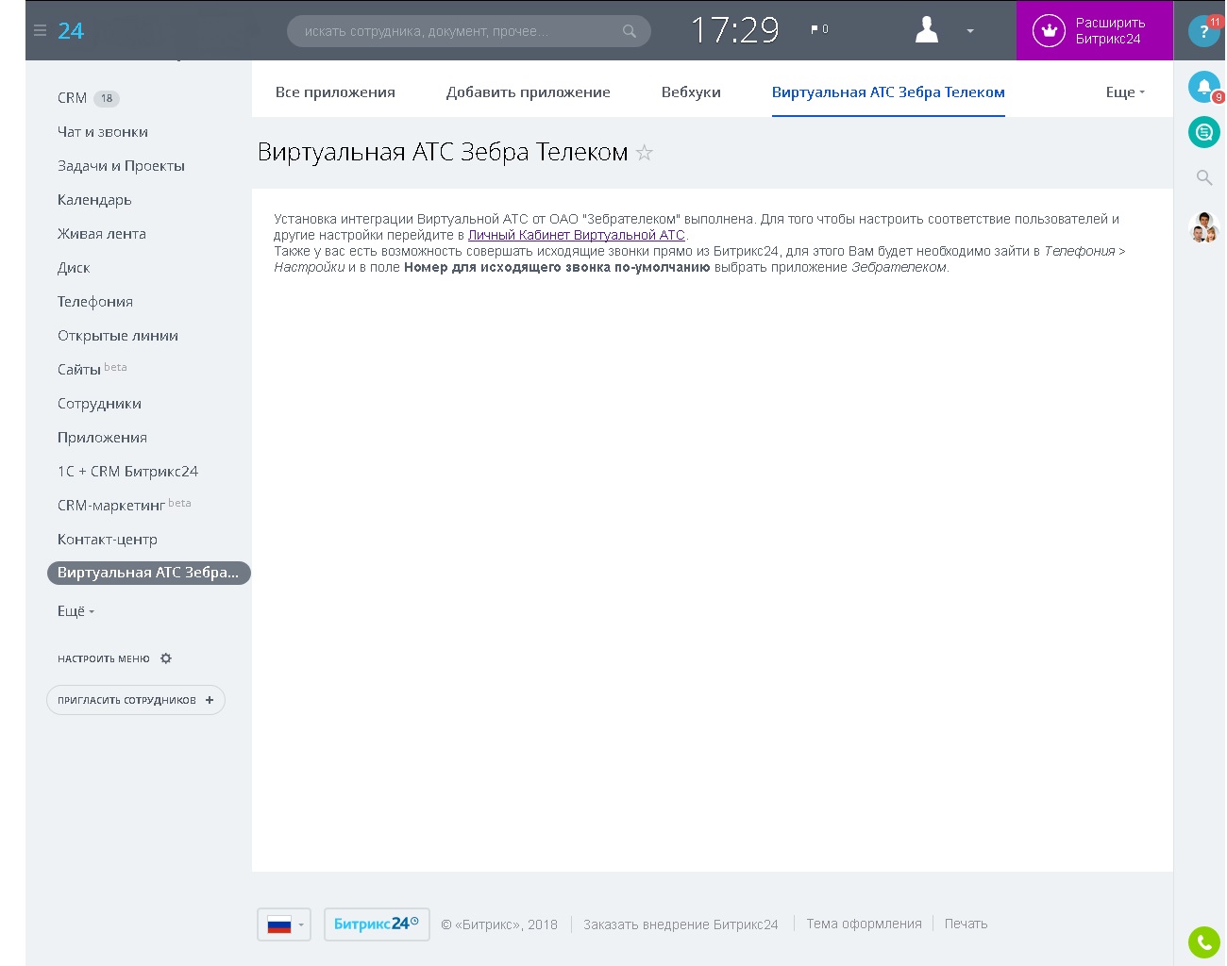Open Добавить приложение tab
This screenshot has height=966, width=1227.
click(529, 92)
